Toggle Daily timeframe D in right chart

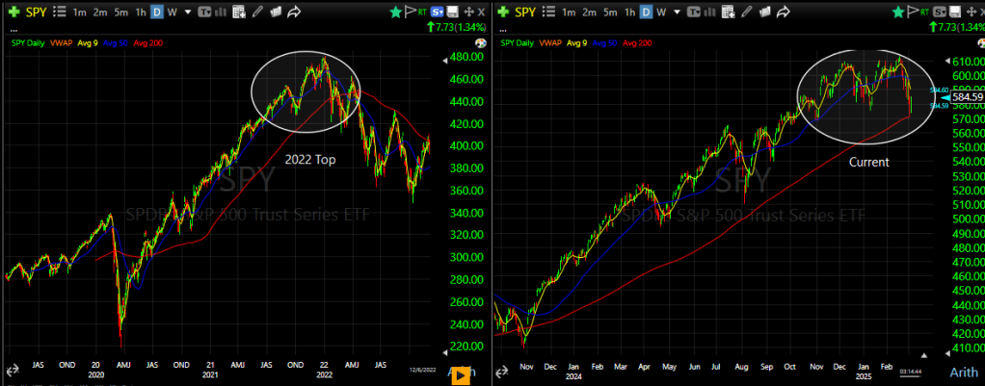click(647, 12)
